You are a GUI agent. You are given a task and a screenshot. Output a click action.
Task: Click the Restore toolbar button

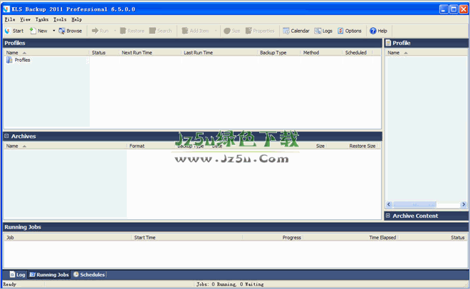pos(132,31)
